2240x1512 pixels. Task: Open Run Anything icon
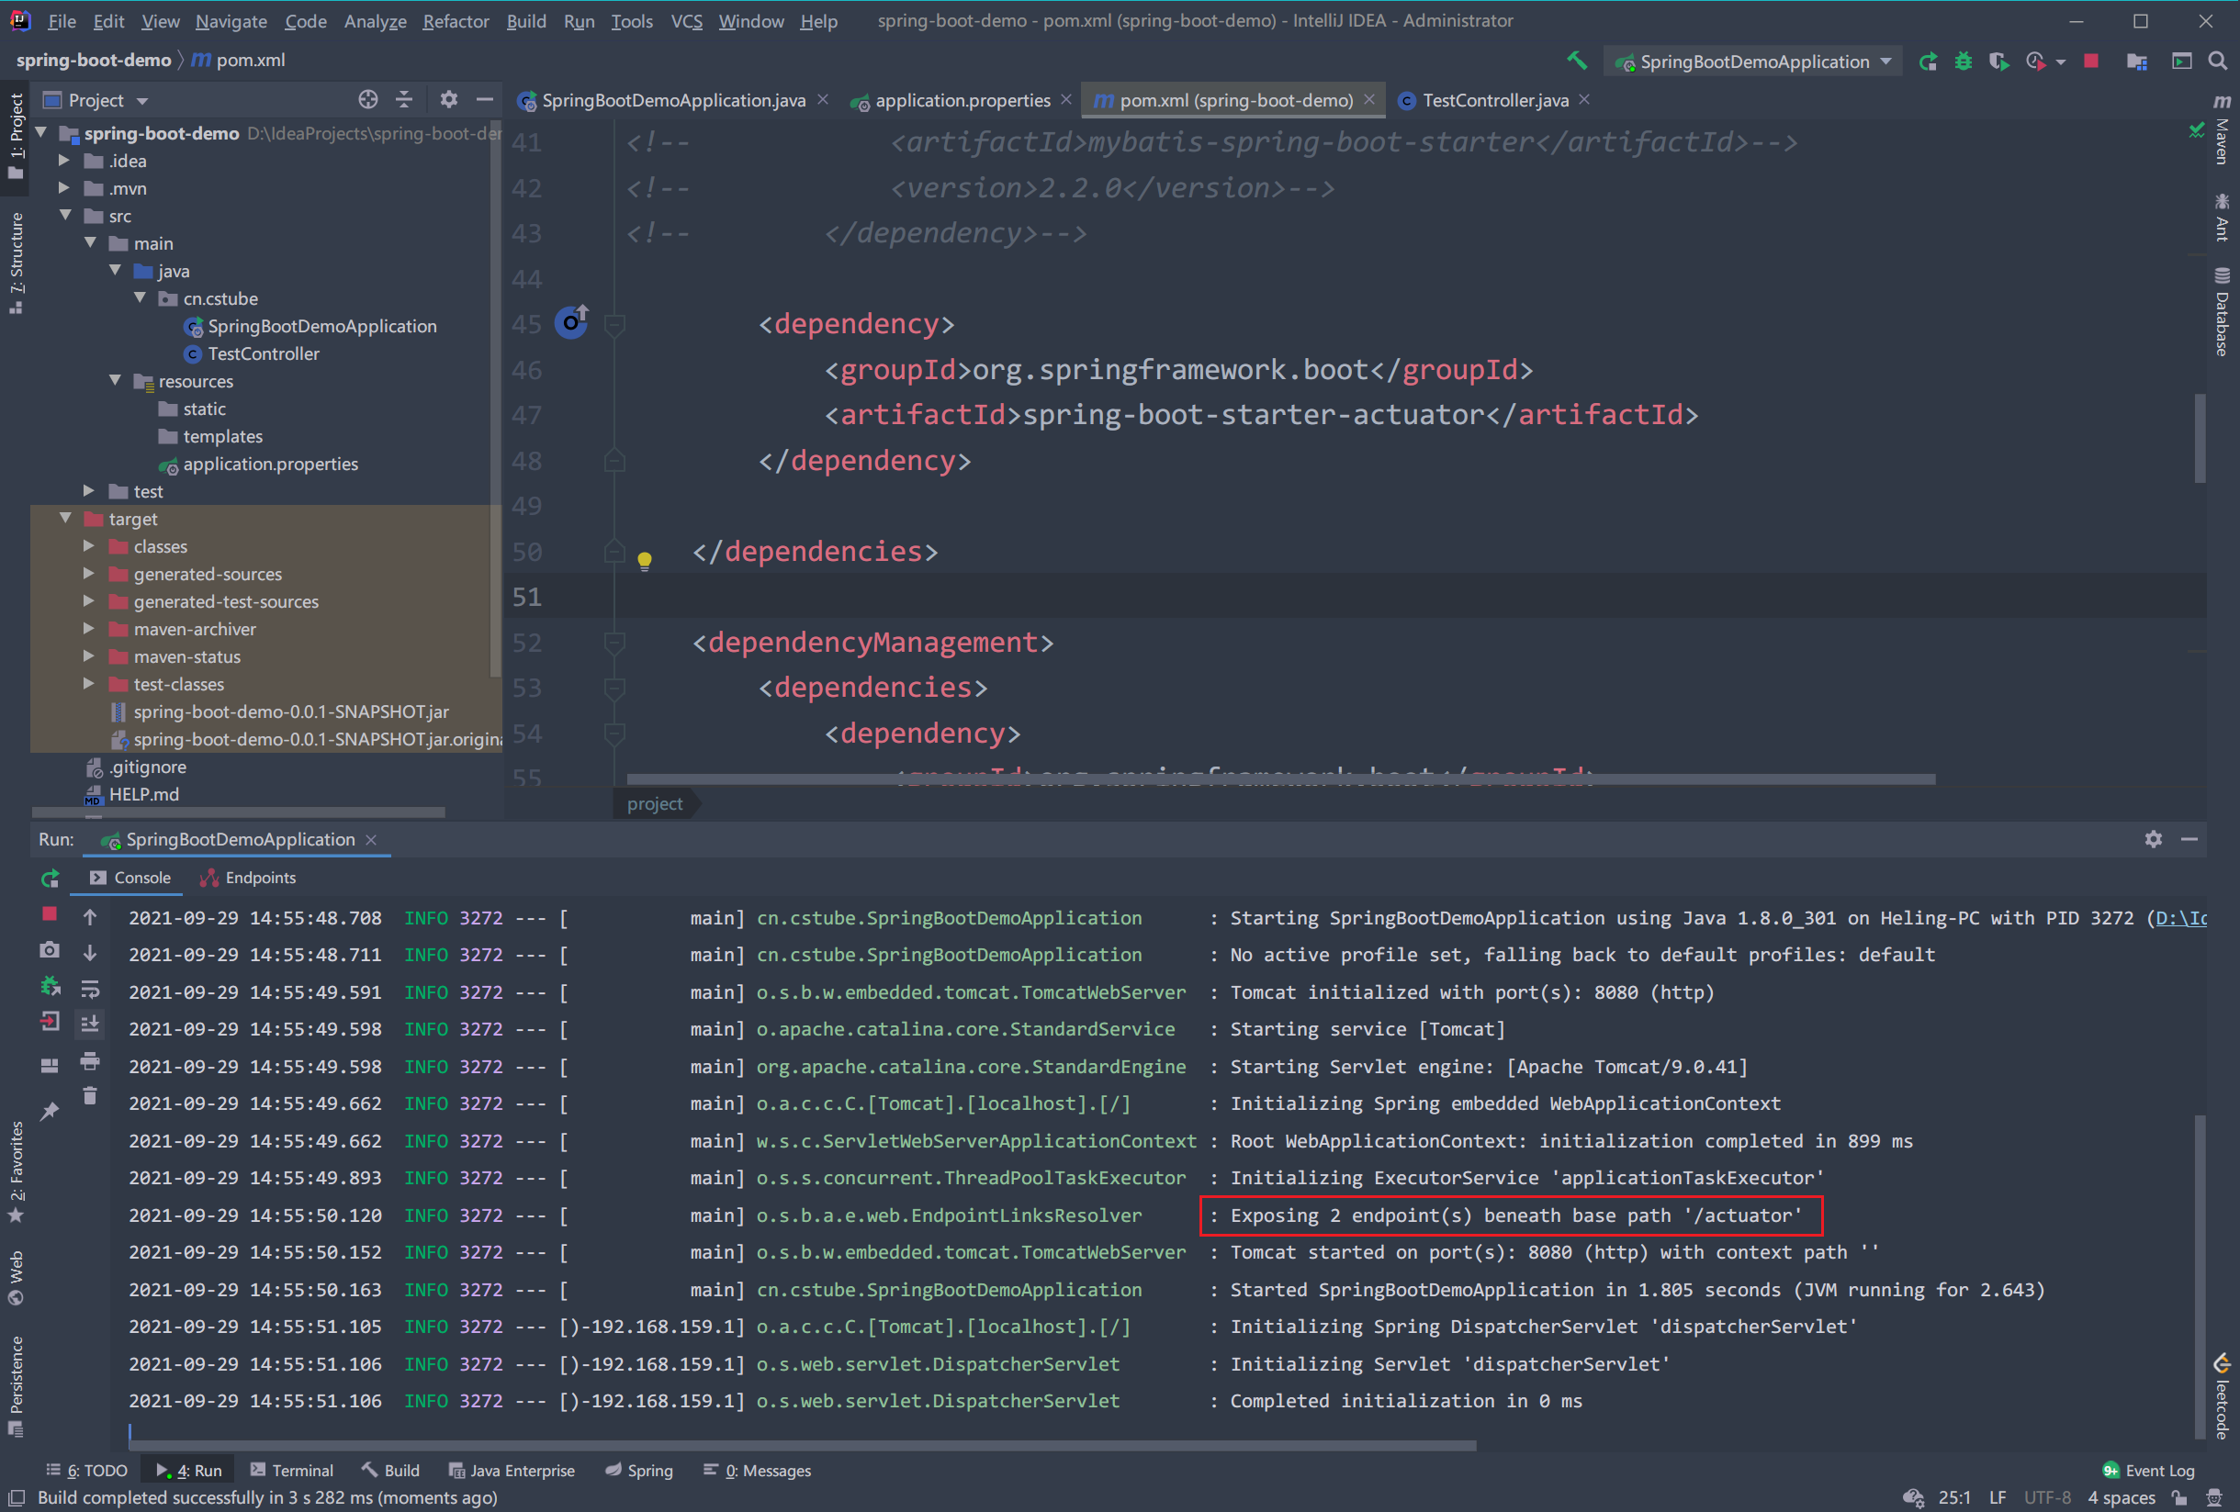click(x=2181, y=62)
